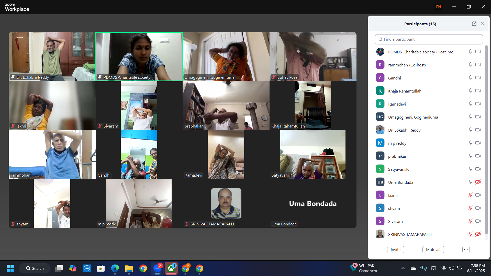Pop out the Participants panel
This screenshot has height=276, width=491.
[474, 24]
